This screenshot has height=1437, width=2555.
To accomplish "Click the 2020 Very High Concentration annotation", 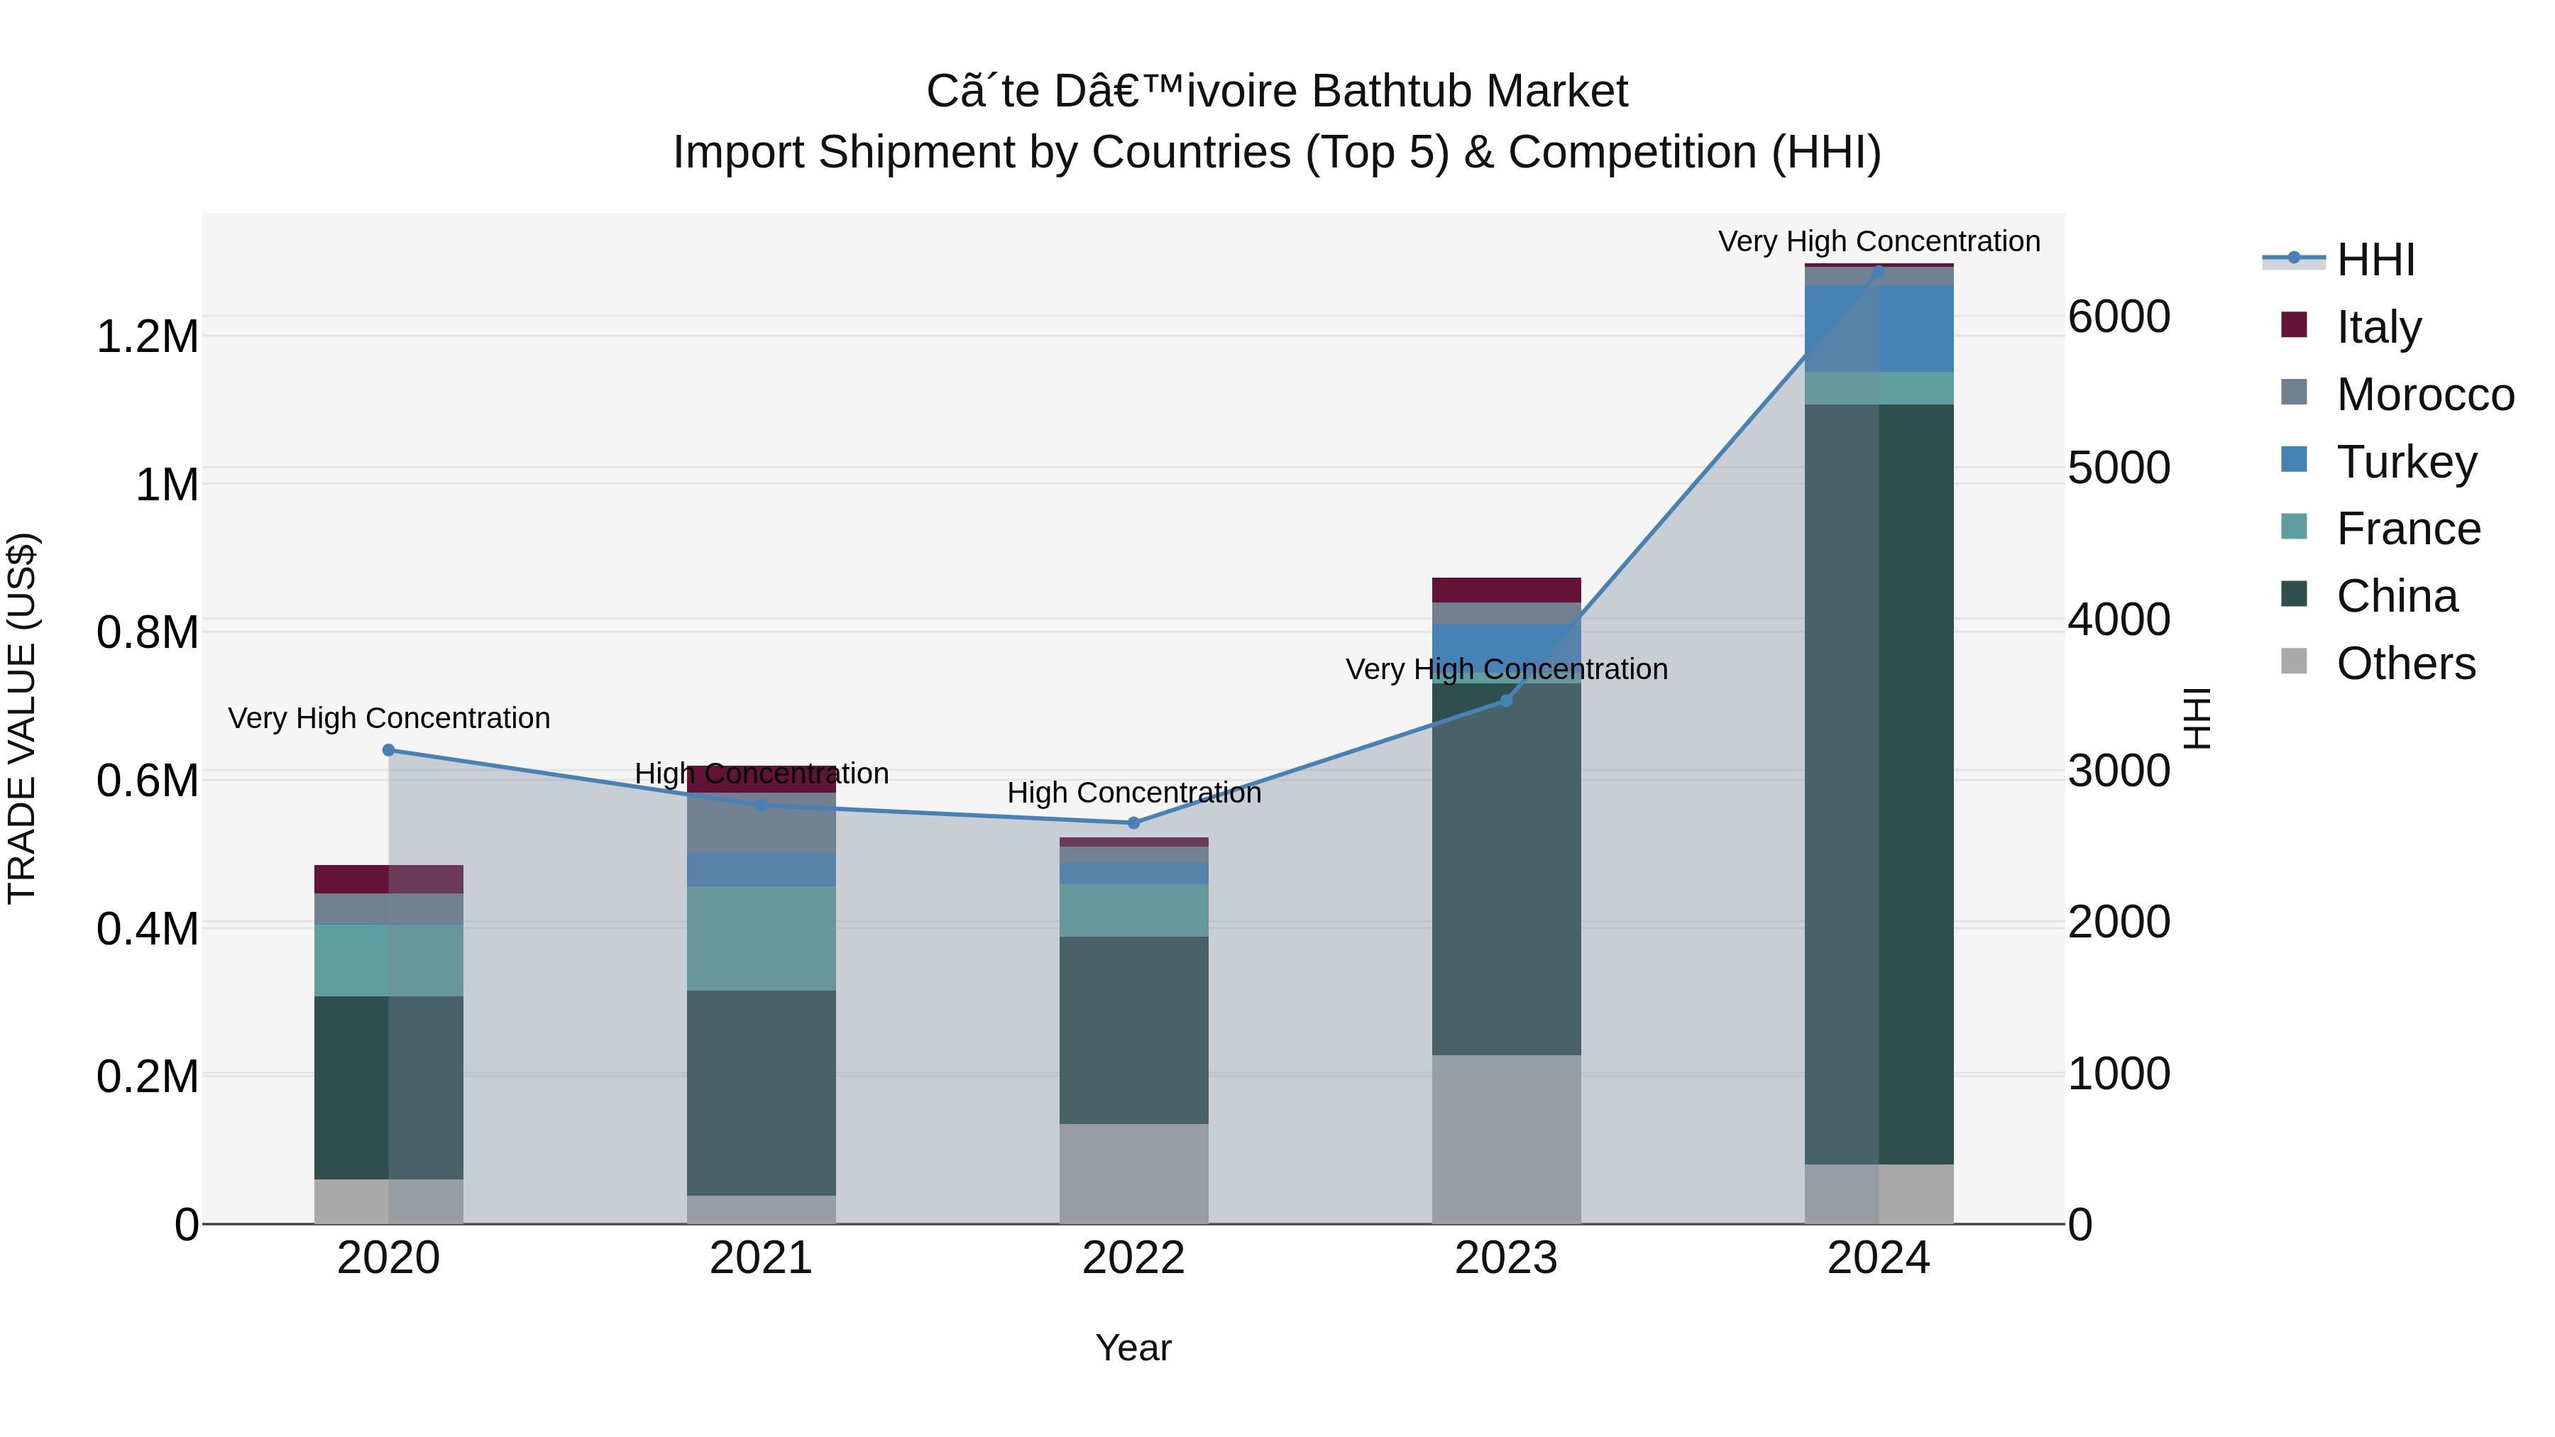I will point(389,718).
